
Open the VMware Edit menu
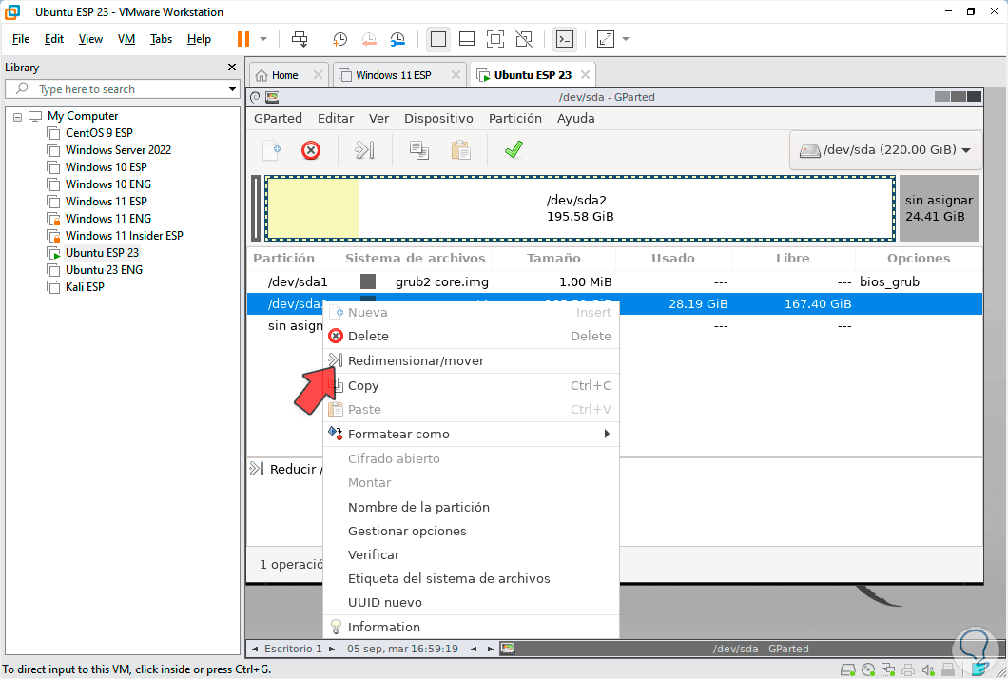54,39
